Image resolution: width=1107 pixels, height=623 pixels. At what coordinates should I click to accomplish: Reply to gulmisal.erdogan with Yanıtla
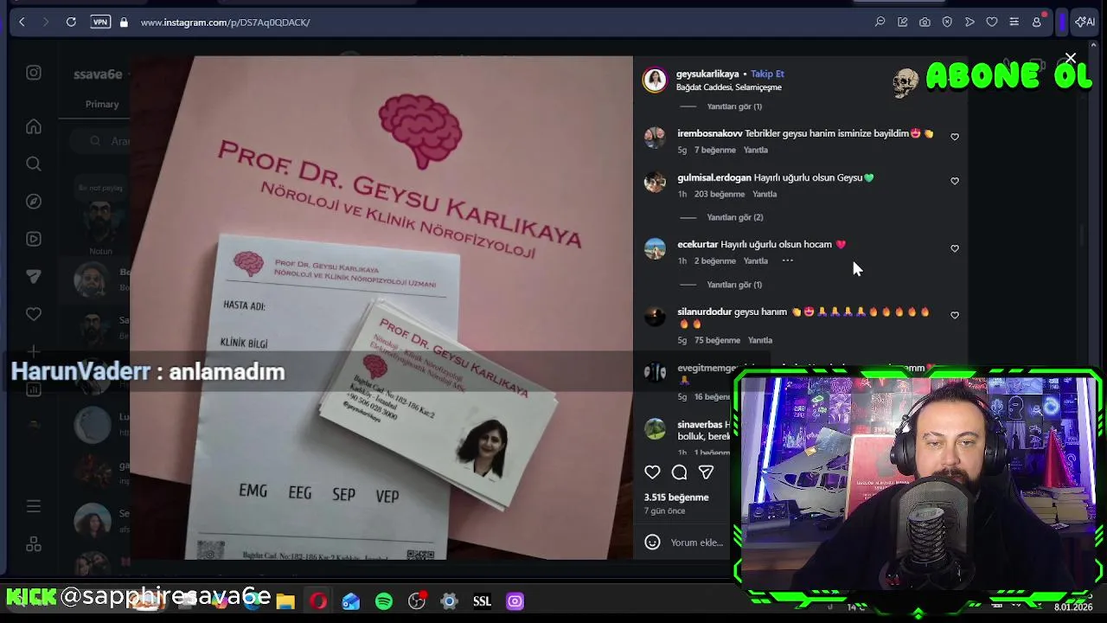pyautogui.click(x=765, y=194)
